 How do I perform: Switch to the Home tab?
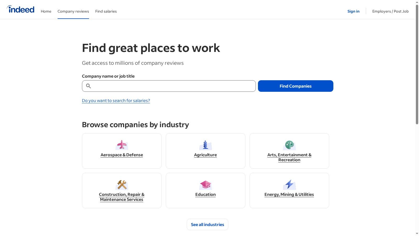(x=46, y=11)
